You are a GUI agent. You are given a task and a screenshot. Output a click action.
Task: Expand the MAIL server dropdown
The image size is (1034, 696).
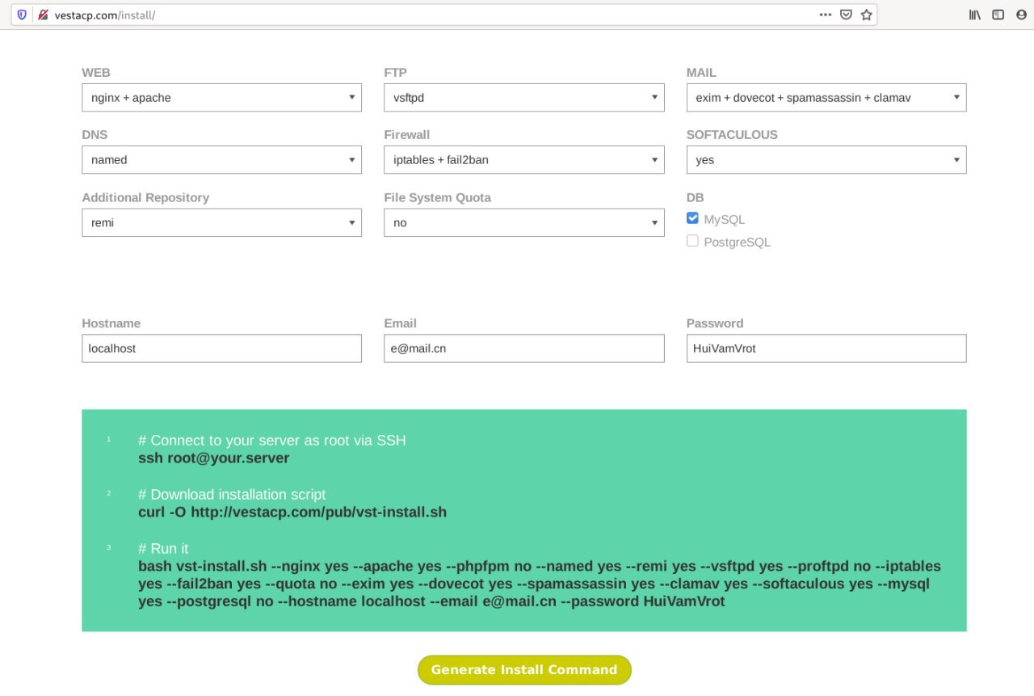(826, 97)
